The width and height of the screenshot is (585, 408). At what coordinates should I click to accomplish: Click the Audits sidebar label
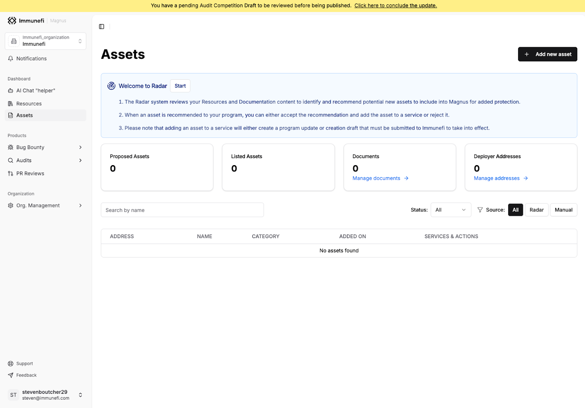[24, 160]
